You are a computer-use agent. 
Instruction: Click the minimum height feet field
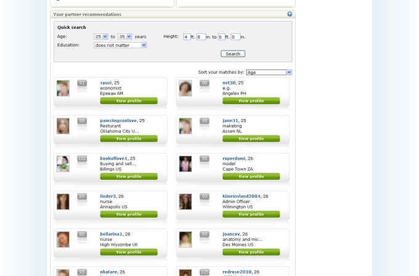point(187,37)
